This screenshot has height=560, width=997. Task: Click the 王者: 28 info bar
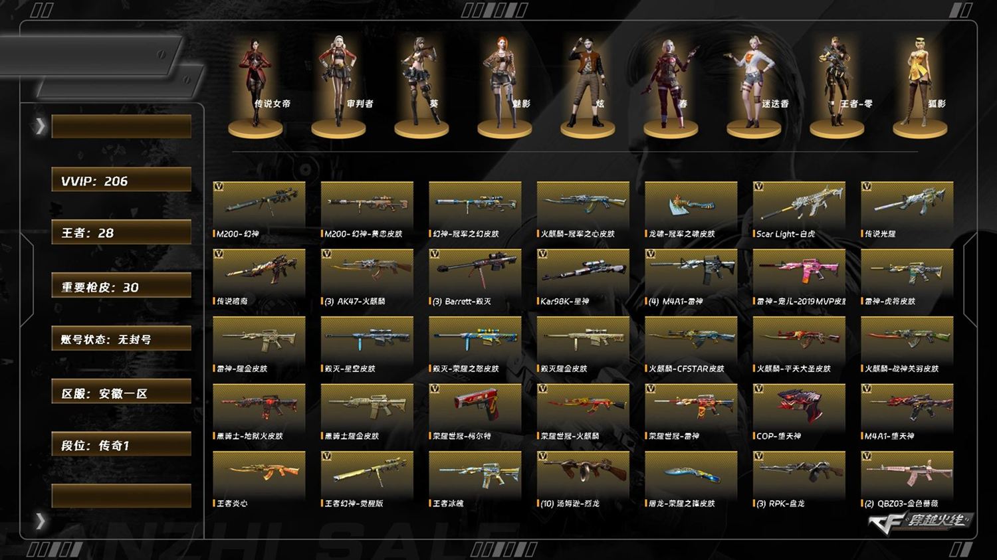pos(122,233)
